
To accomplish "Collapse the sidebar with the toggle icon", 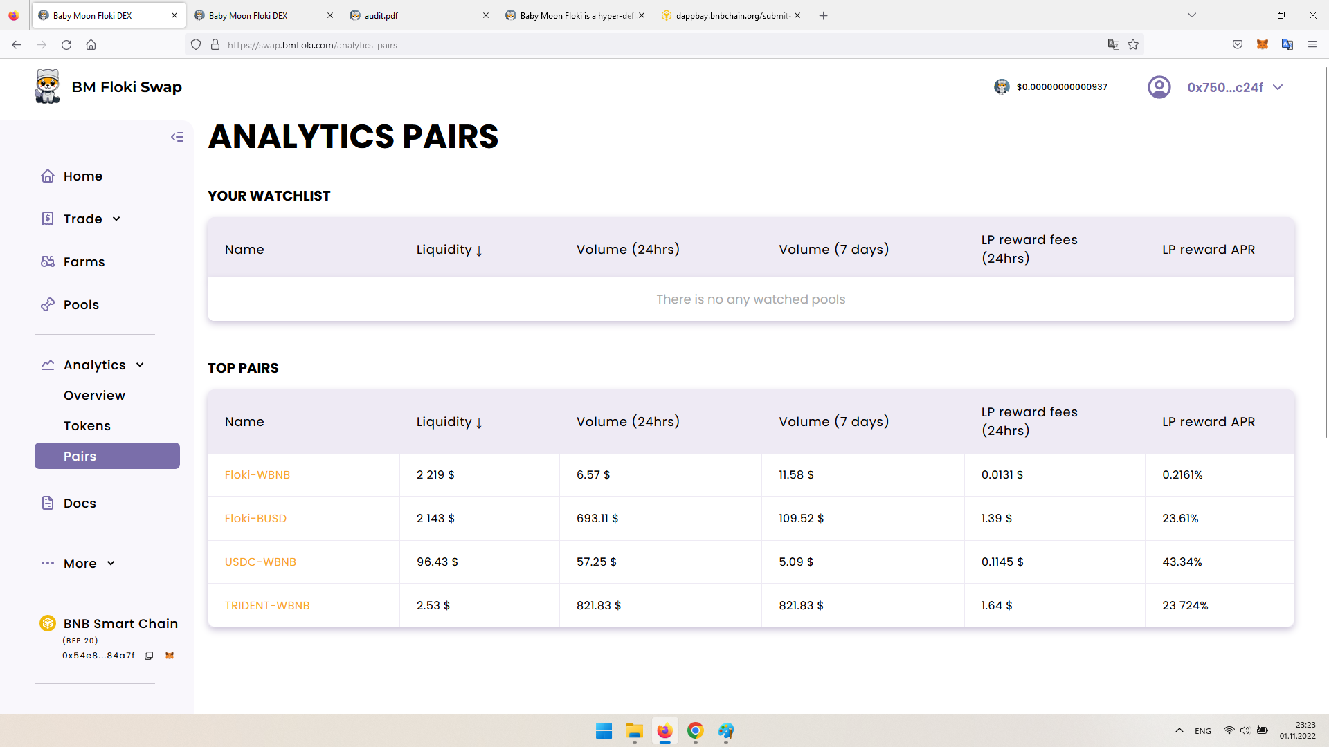I will pos(177,137).
